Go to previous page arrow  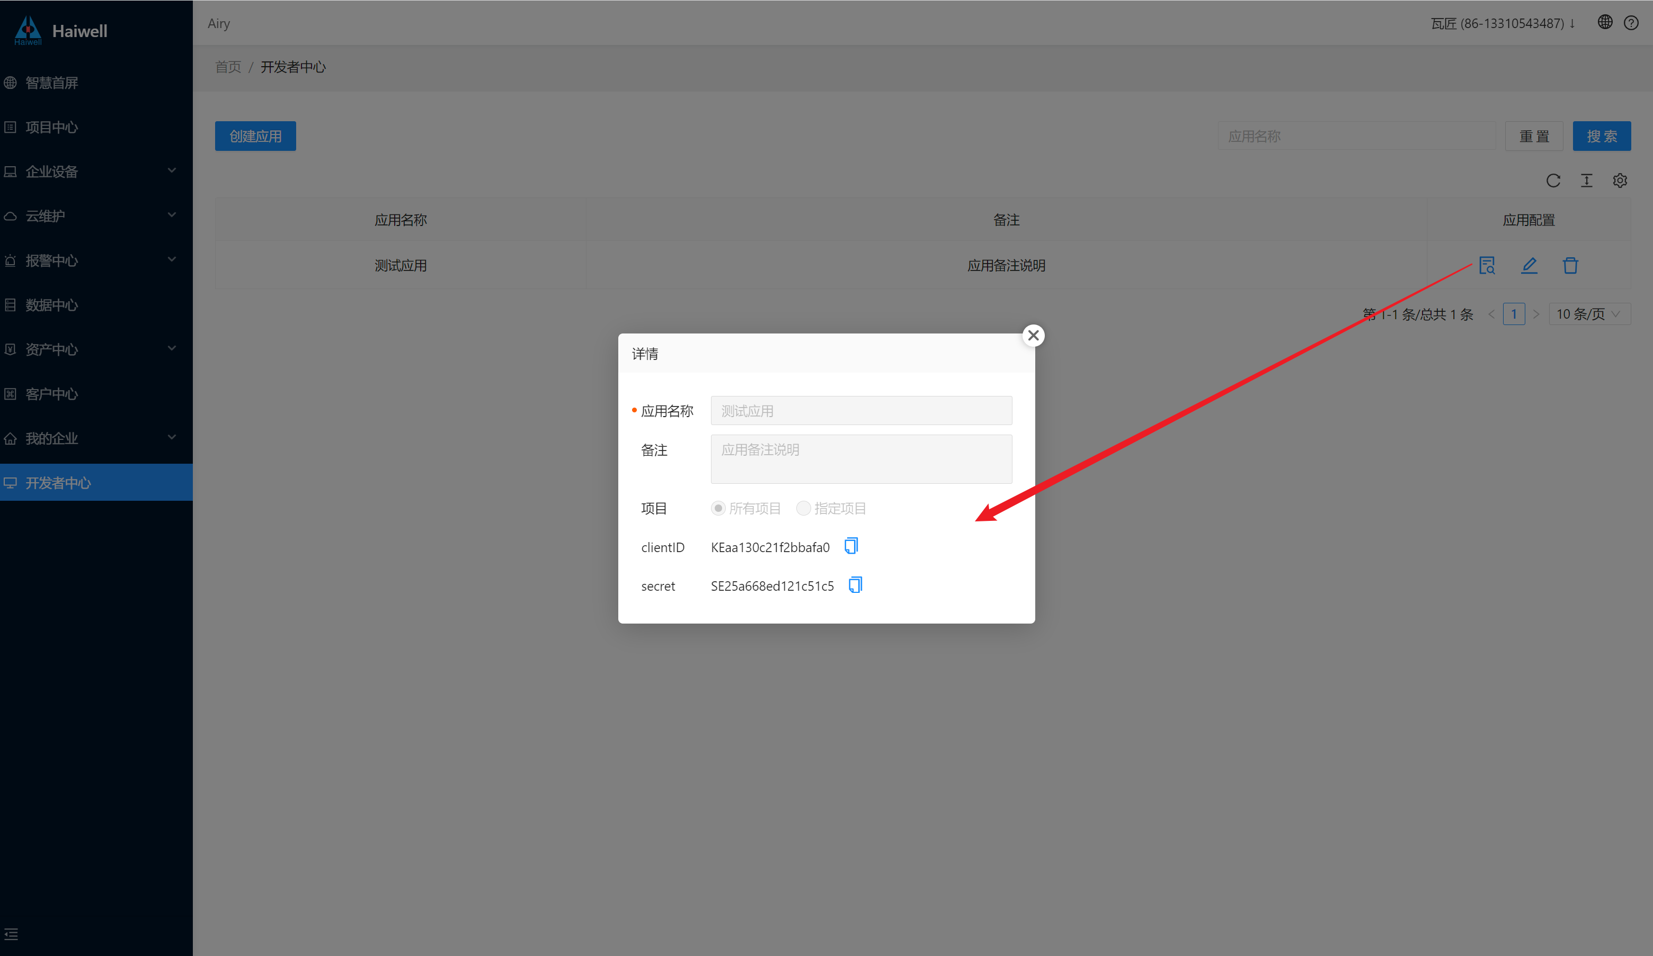point(1491,314)
